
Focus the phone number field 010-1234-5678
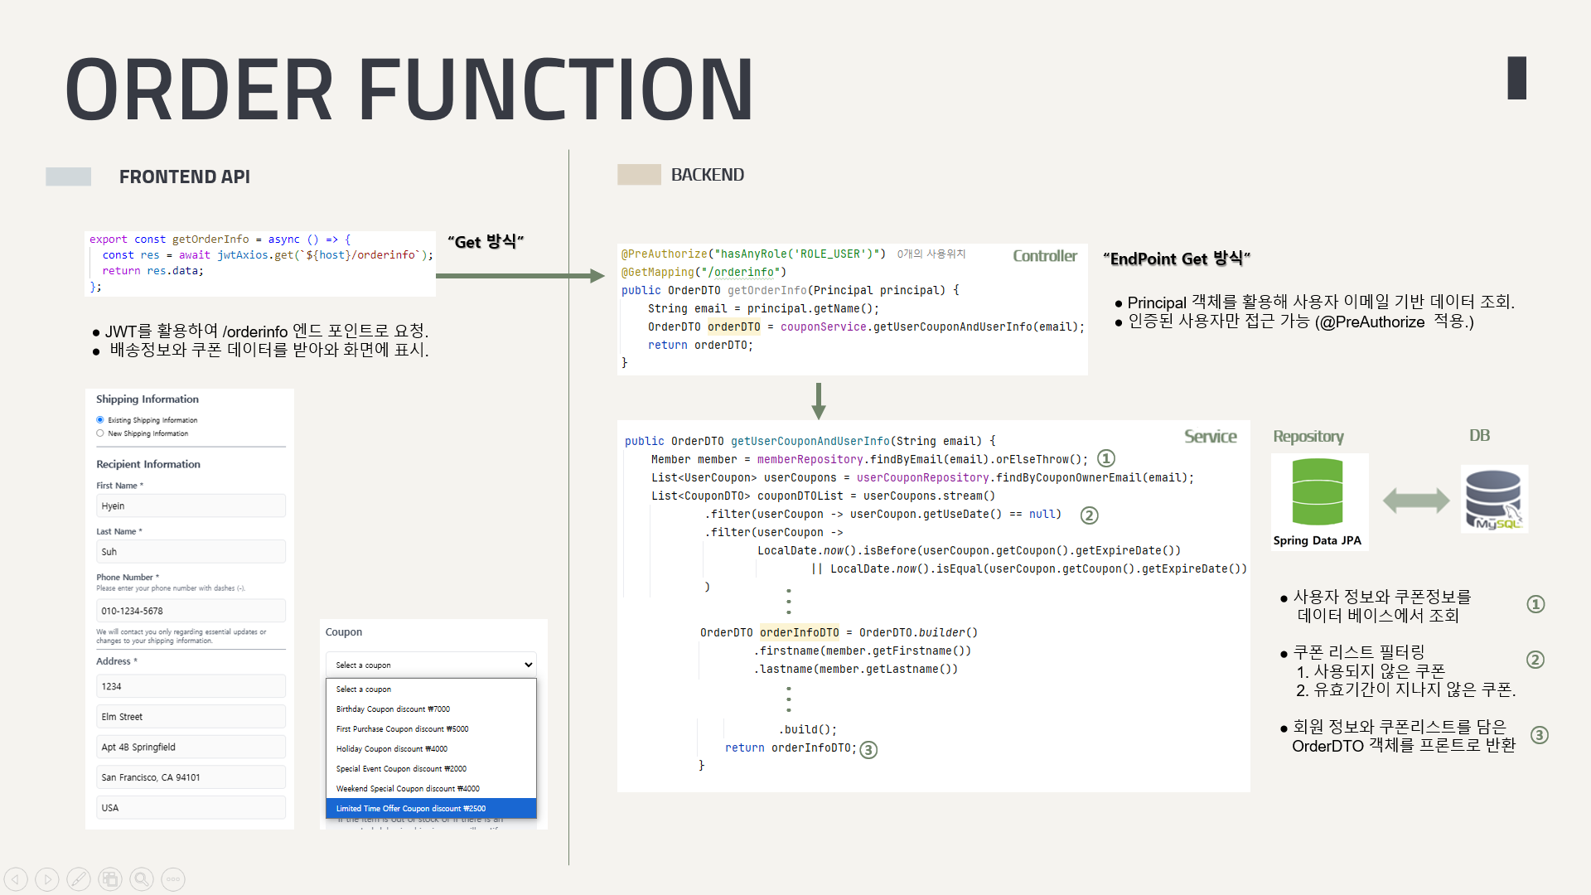pos(191,611)
